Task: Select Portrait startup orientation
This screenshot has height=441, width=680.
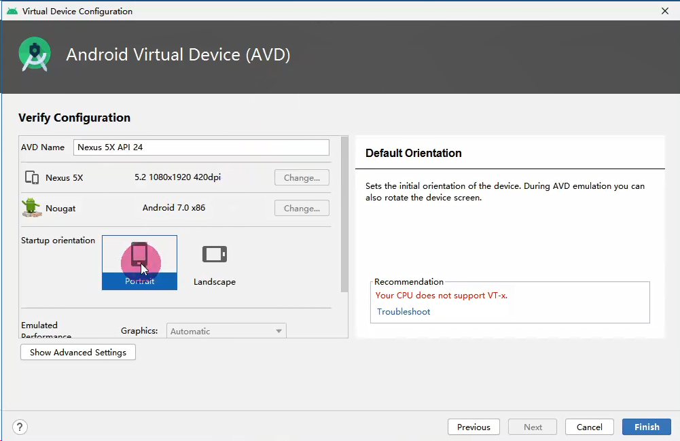Action: click(x=140, y=263)
